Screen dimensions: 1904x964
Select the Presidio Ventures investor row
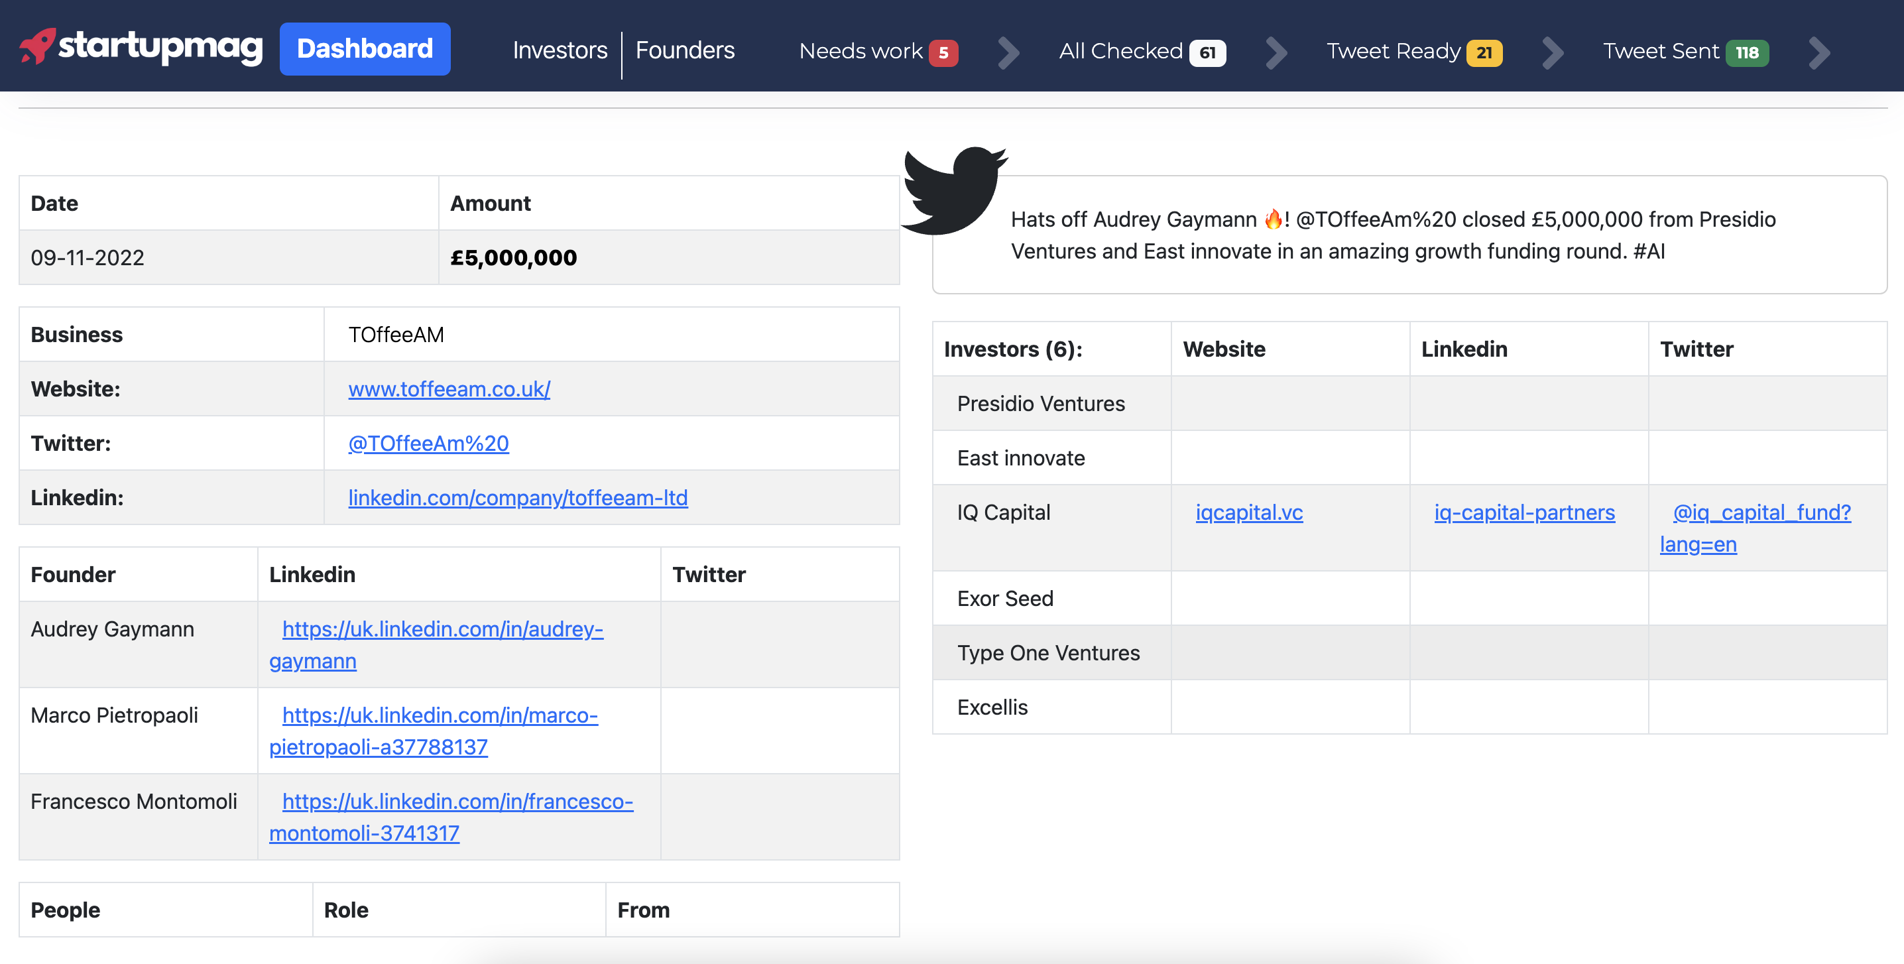tap(1409, 404)
